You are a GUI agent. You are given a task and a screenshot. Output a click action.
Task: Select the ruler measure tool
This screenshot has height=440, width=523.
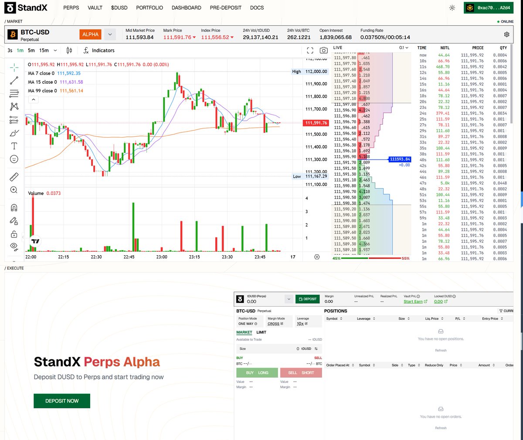coord(14,177)
